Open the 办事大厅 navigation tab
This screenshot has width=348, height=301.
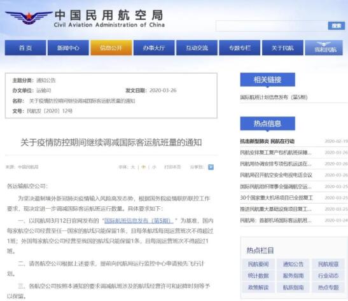(154, 48)
